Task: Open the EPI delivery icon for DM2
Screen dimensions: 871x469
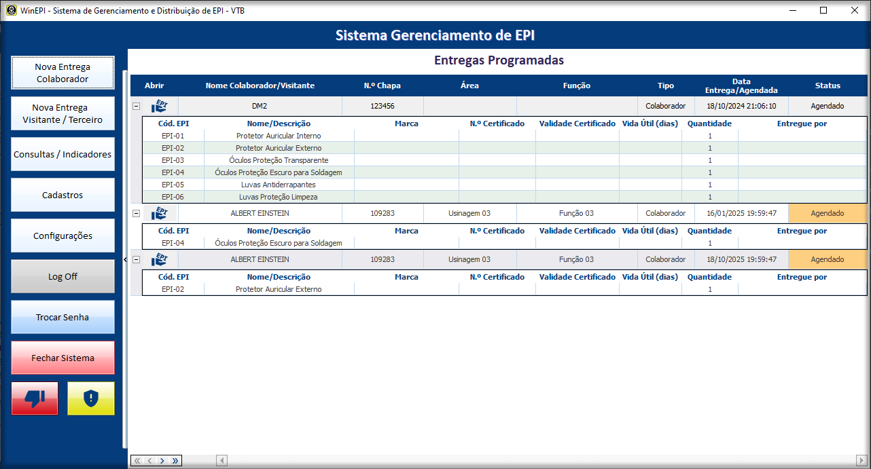Action: (159, 106)
